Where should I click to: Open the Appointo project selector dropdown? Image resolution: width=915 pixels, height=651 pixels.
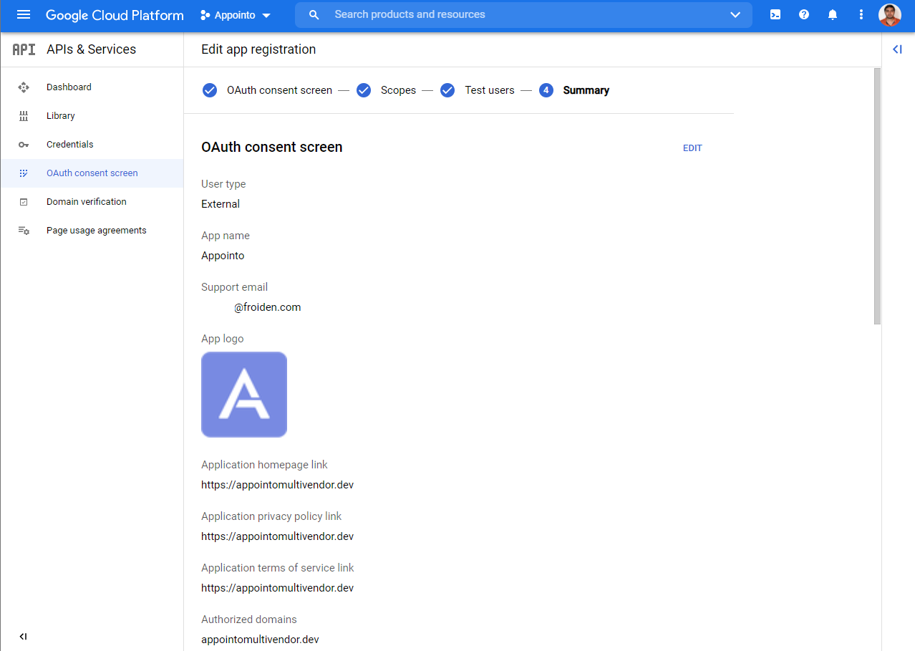[x=236, y=15]
